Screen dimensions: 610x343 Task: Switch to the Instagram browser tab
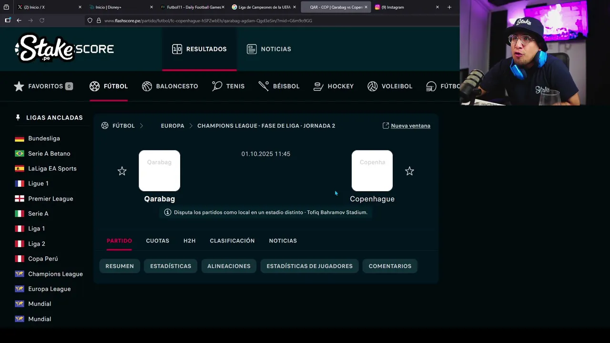click(x=407, y=7)
